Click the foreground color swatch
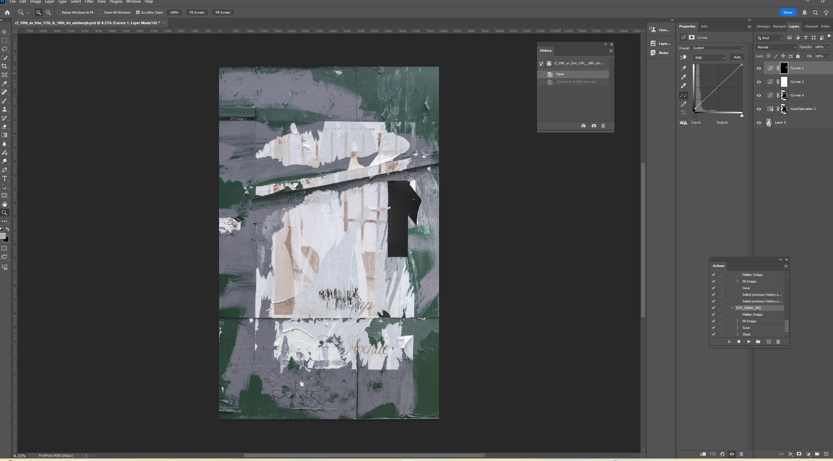This screenshot has height=461, width=833. (3, 235)
